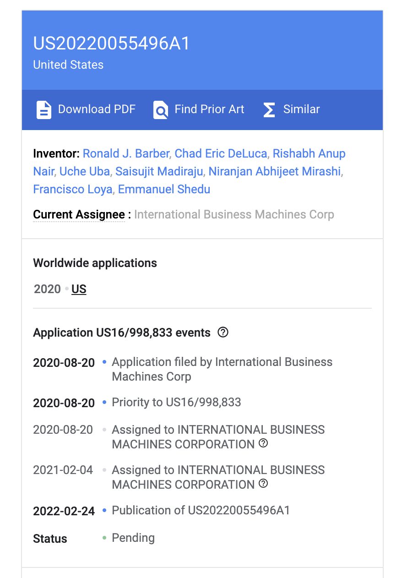Click the Download PDF document icon

pos(44,110)
